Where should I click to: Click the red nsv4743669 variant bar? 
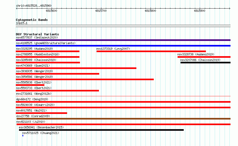click(x=76, y=68)
